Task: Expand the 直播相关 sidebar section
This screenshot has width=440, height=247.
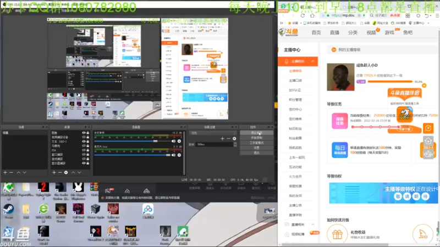Action: point(313,224)
